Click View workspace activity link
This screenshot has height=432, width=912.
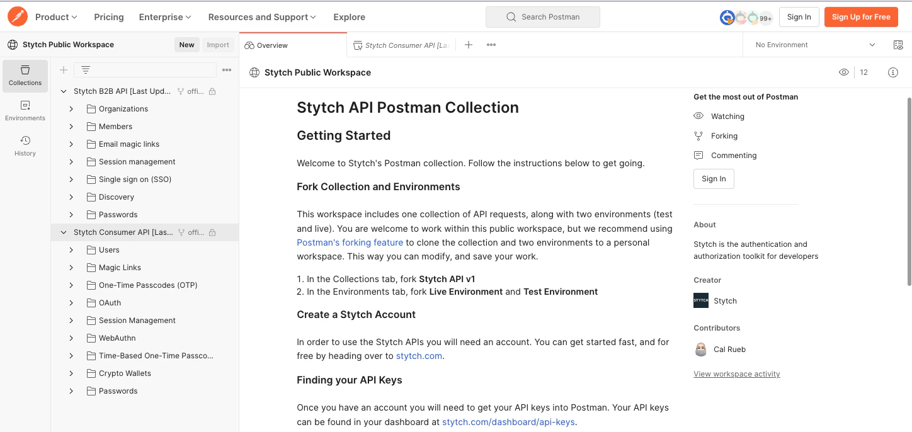(737, 374)
